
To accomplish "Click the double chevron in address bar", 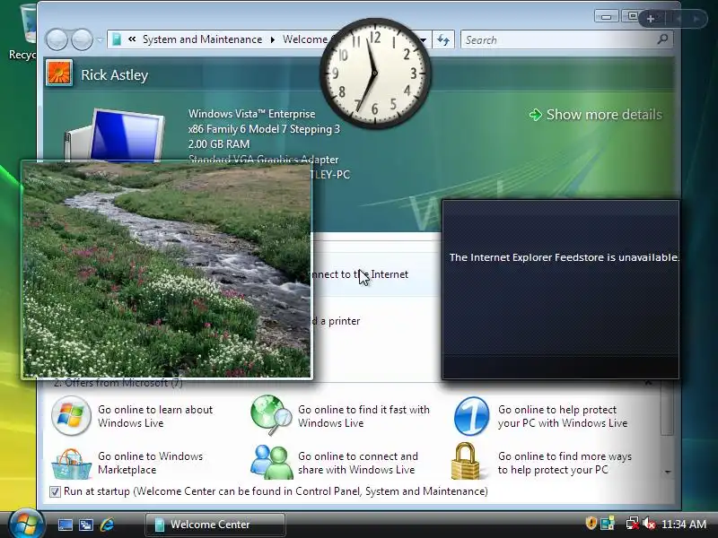I will [132, 39].
